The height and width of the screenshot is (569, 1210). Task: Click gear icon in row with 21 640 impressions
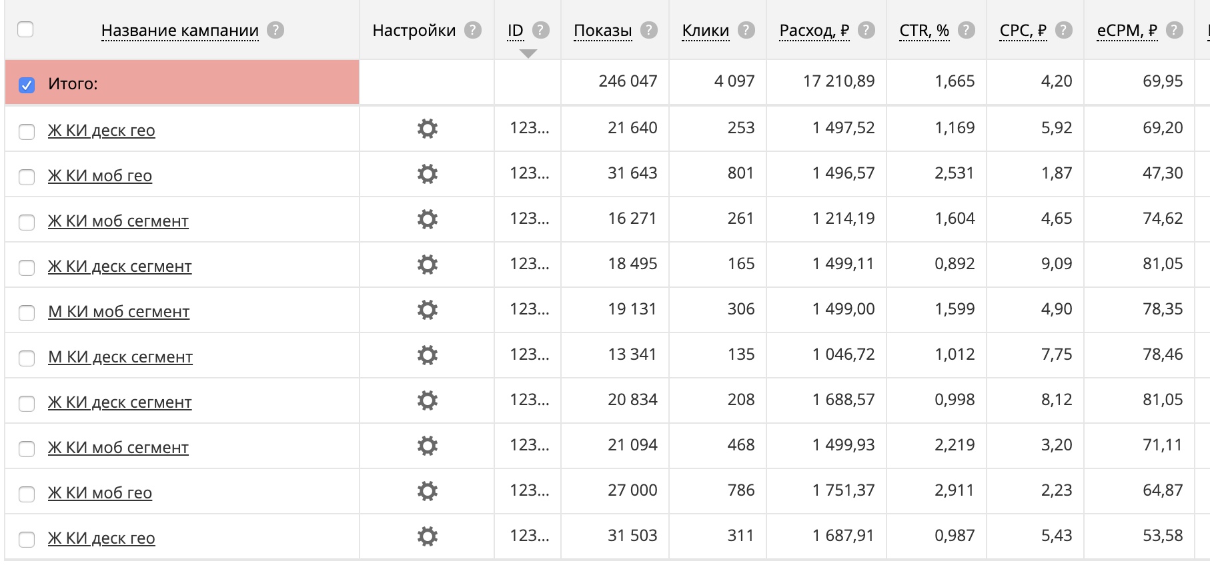click(x=427, y=129)
